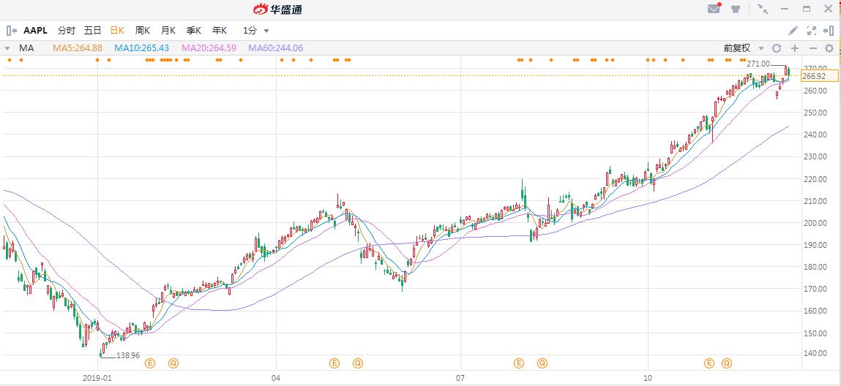The image size is (841, 386).
Task: Open chart settings via the gear icon
Action: 829,48
